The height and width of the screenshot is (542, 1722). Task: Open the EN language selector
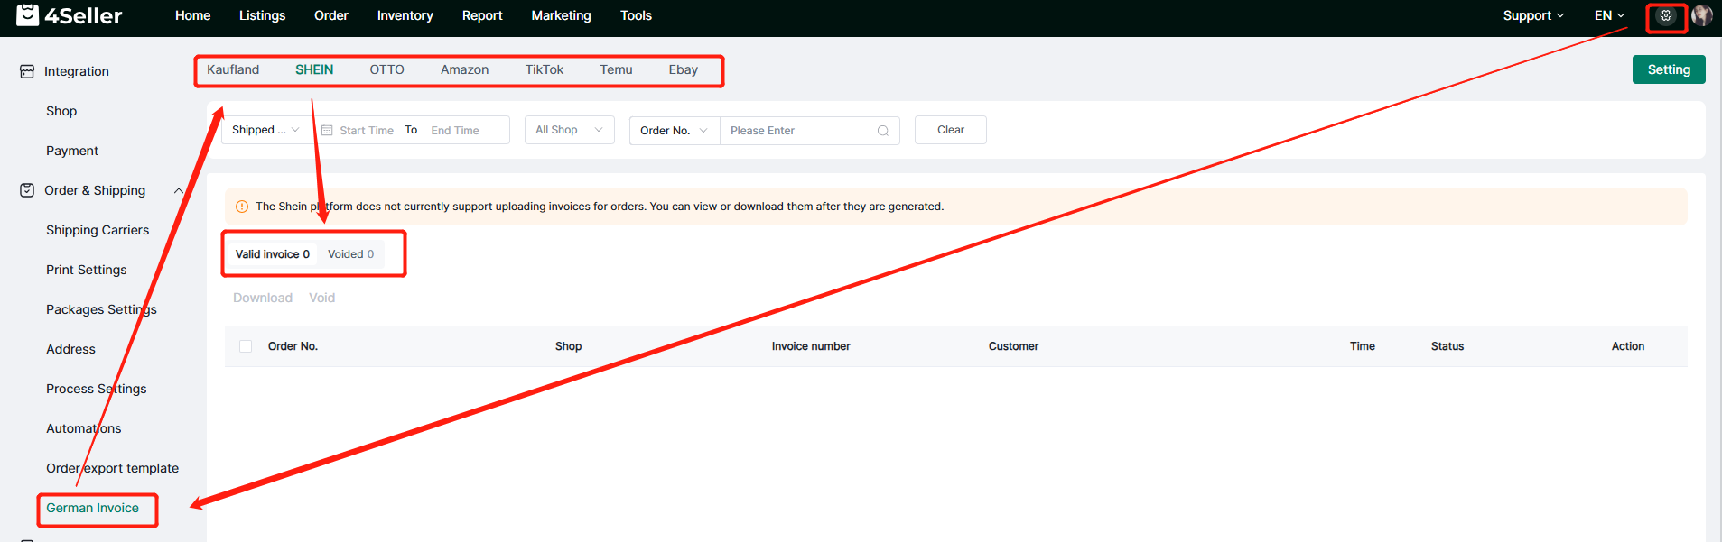1609,15
